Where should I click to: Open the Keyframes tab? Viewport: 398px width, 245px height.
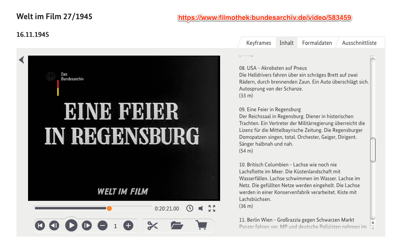(259, 43)
